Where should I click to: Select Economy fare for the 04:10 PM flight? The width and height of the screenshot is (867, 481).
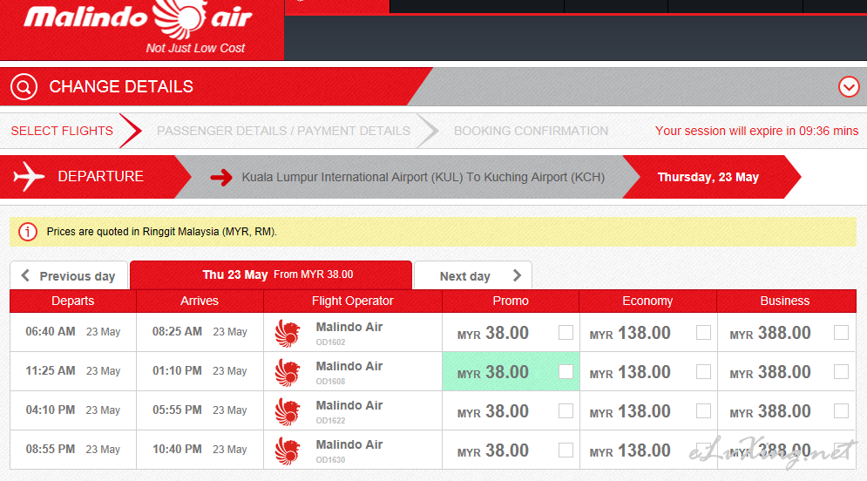pyautogui.click(x=703, y=410)
